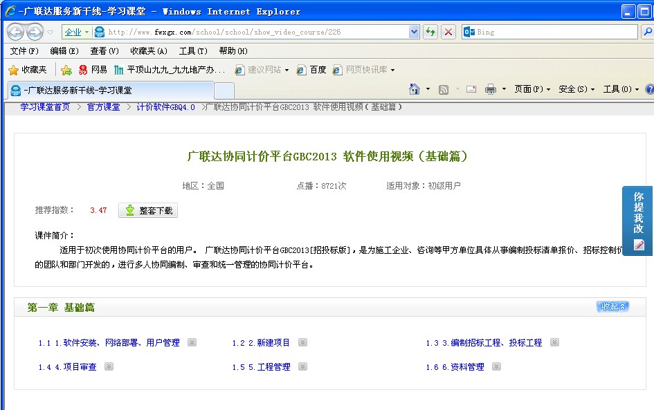The image size is (654, 410).
Task: Click the 整套下载 download button
Action: pyautogui.click(x=148, y=210)
